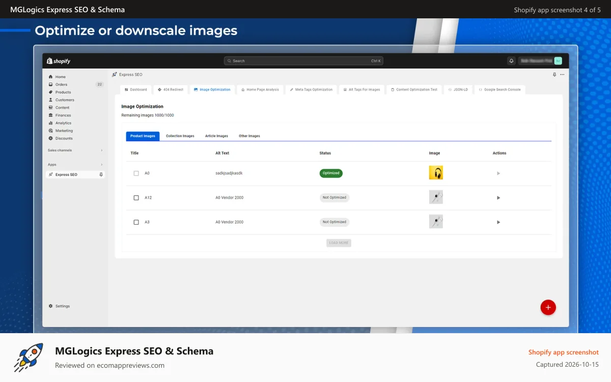Screen dimensions: 611x382
Task: Click the Title column header
Action: 134,153
